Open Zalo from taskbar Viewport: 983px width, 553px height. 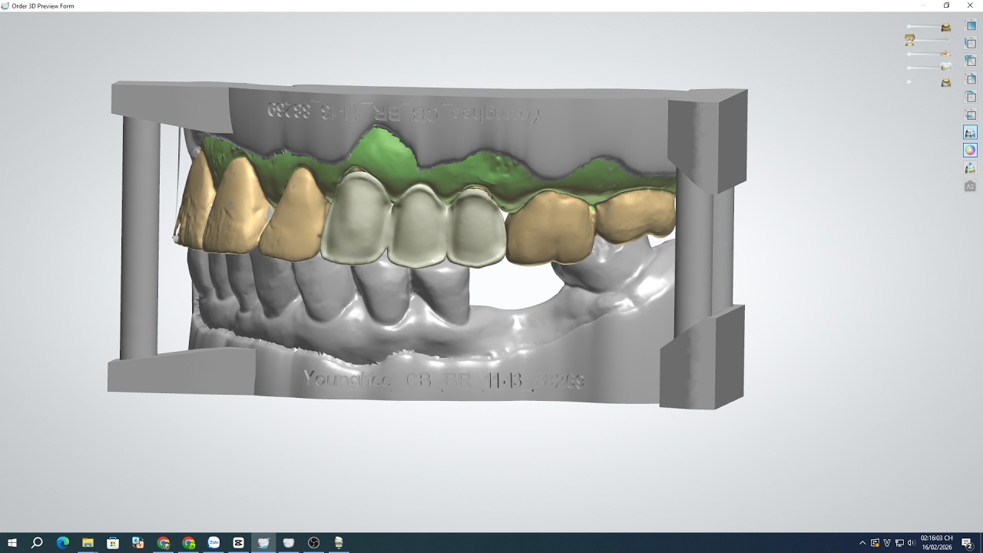[x=213, y=543]
